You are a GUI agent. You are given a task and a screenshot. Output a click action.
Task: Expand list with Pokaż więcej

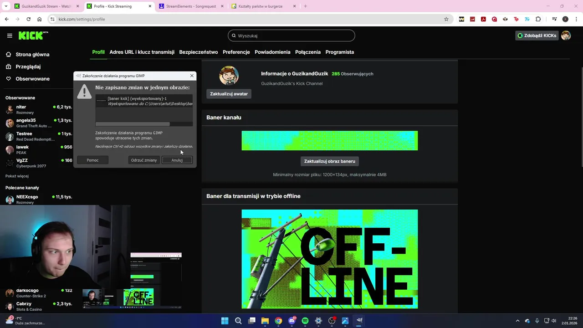pyautogui.click(x=17, y=176)
